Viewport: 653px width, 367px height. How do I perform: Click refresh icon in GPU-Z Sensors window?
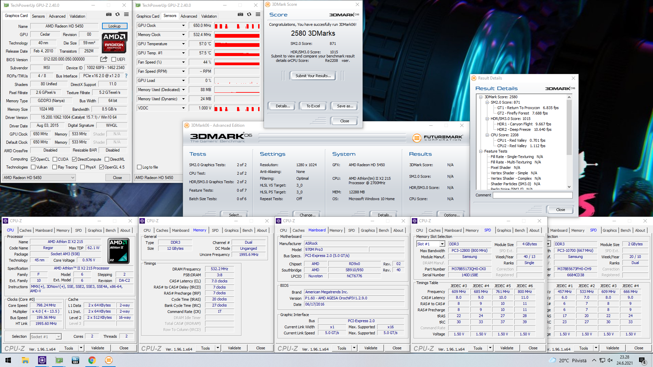[249, 15]
